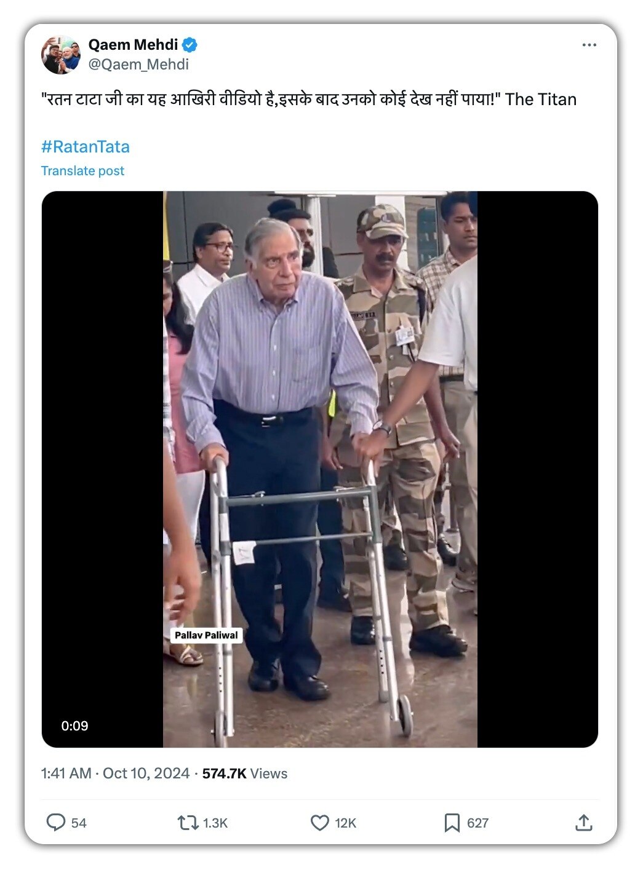Open the three-dot more options menu

pos(589,45)
